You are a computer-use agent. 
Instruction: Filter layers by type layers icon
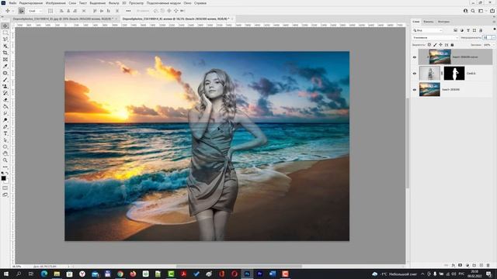(x=468, y=30)
